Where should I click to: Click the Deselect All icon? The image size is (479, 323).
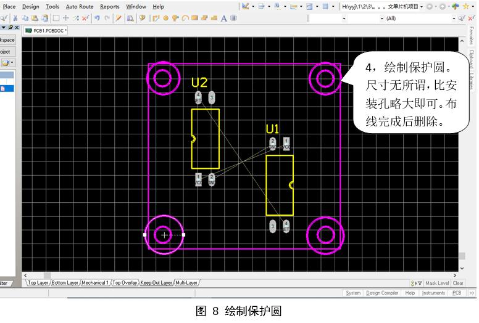pyautogui.click(x=76, y=18)
